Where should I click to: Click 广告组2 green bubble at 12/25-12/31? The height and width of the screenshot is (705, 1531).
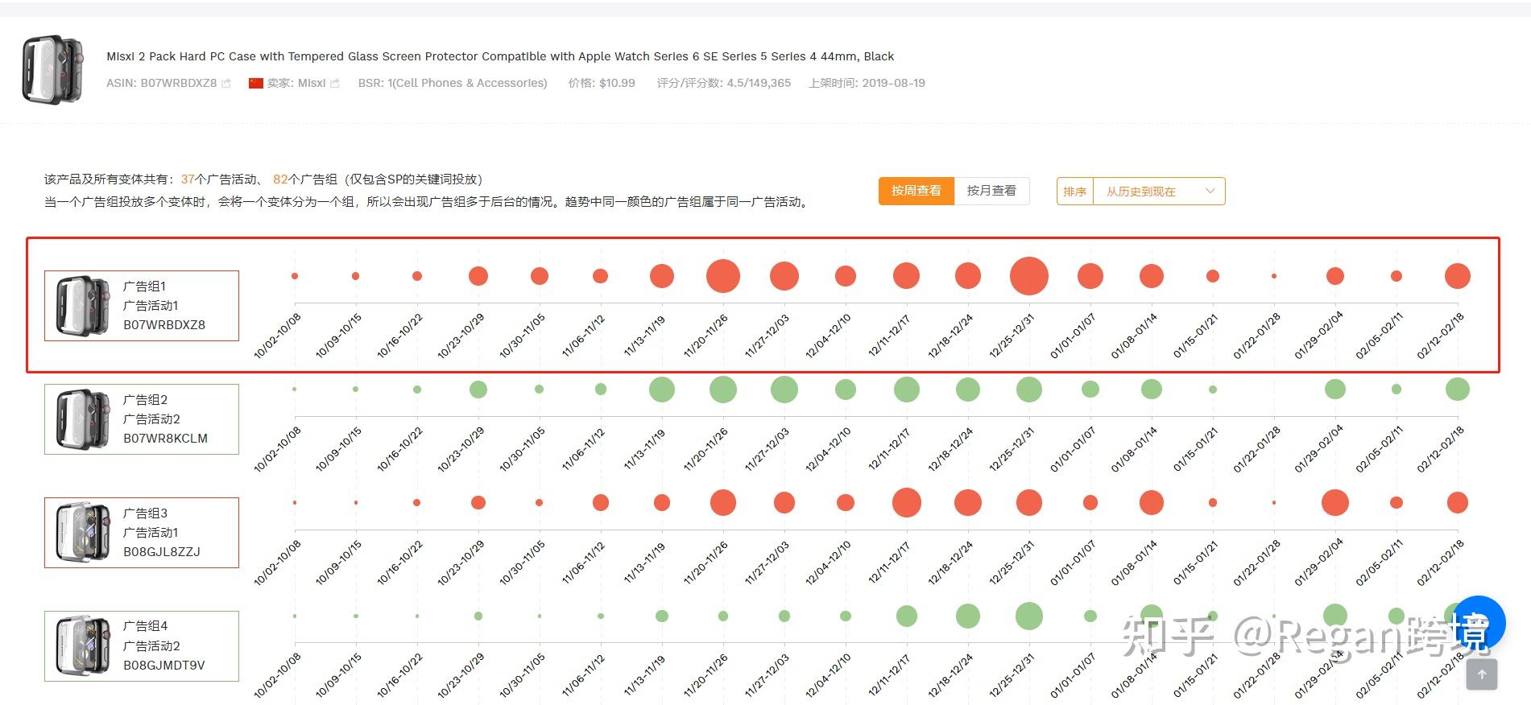1029,390
